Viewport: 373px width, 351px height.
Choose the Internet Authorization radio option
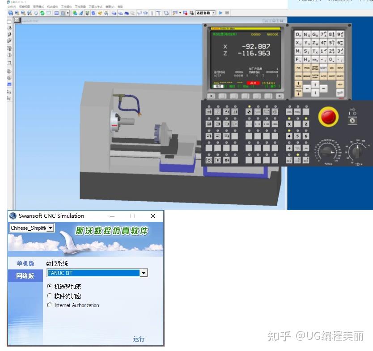click(x=49, y=305)
